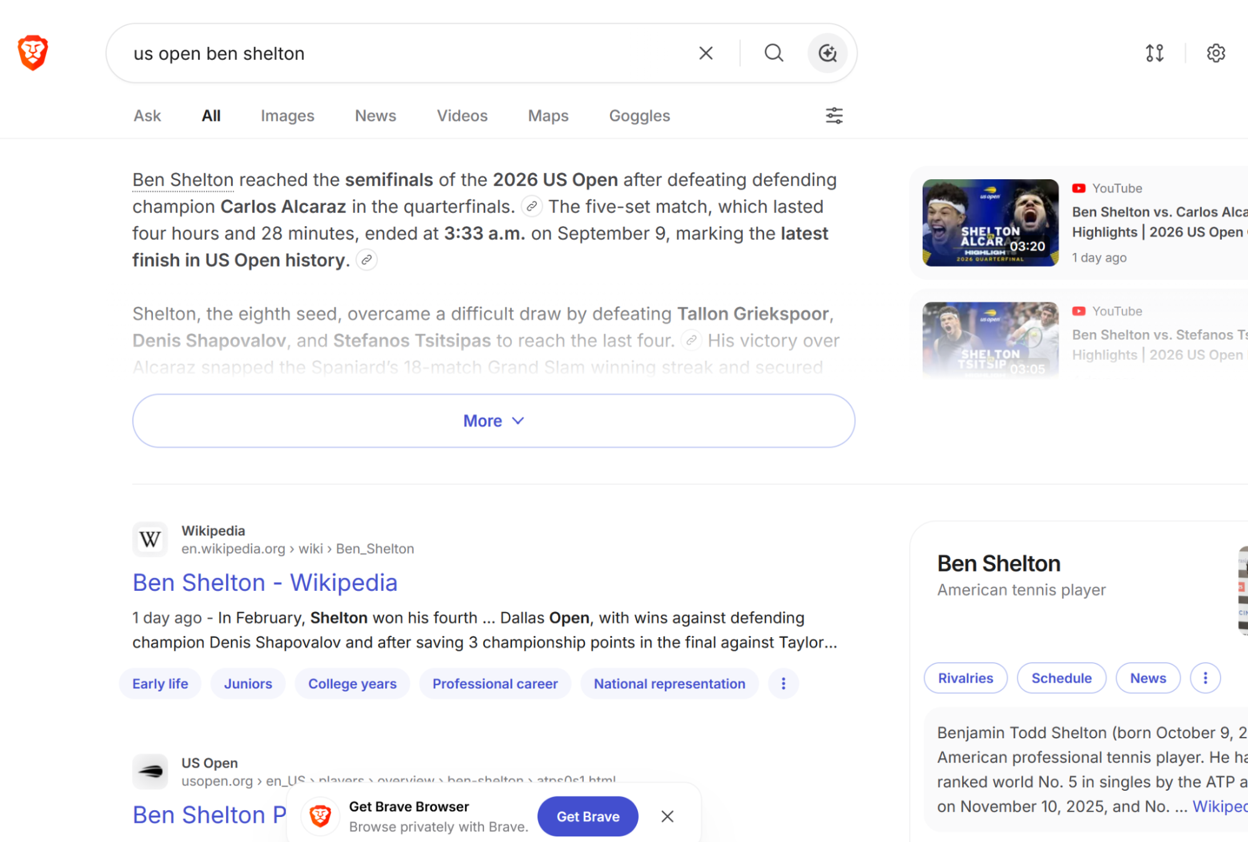Open the settings gear icon
The width and height of the screenshot is (1248, 842).
[1216, 53]
